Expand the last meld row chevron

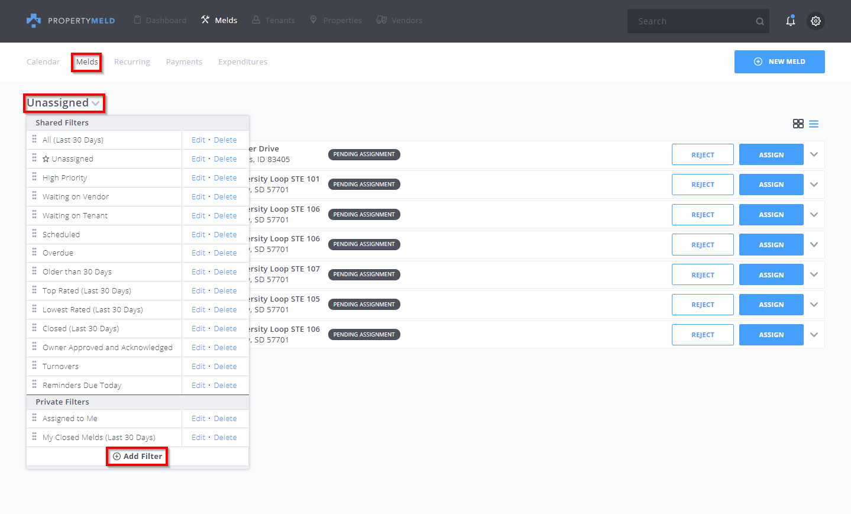814,335
